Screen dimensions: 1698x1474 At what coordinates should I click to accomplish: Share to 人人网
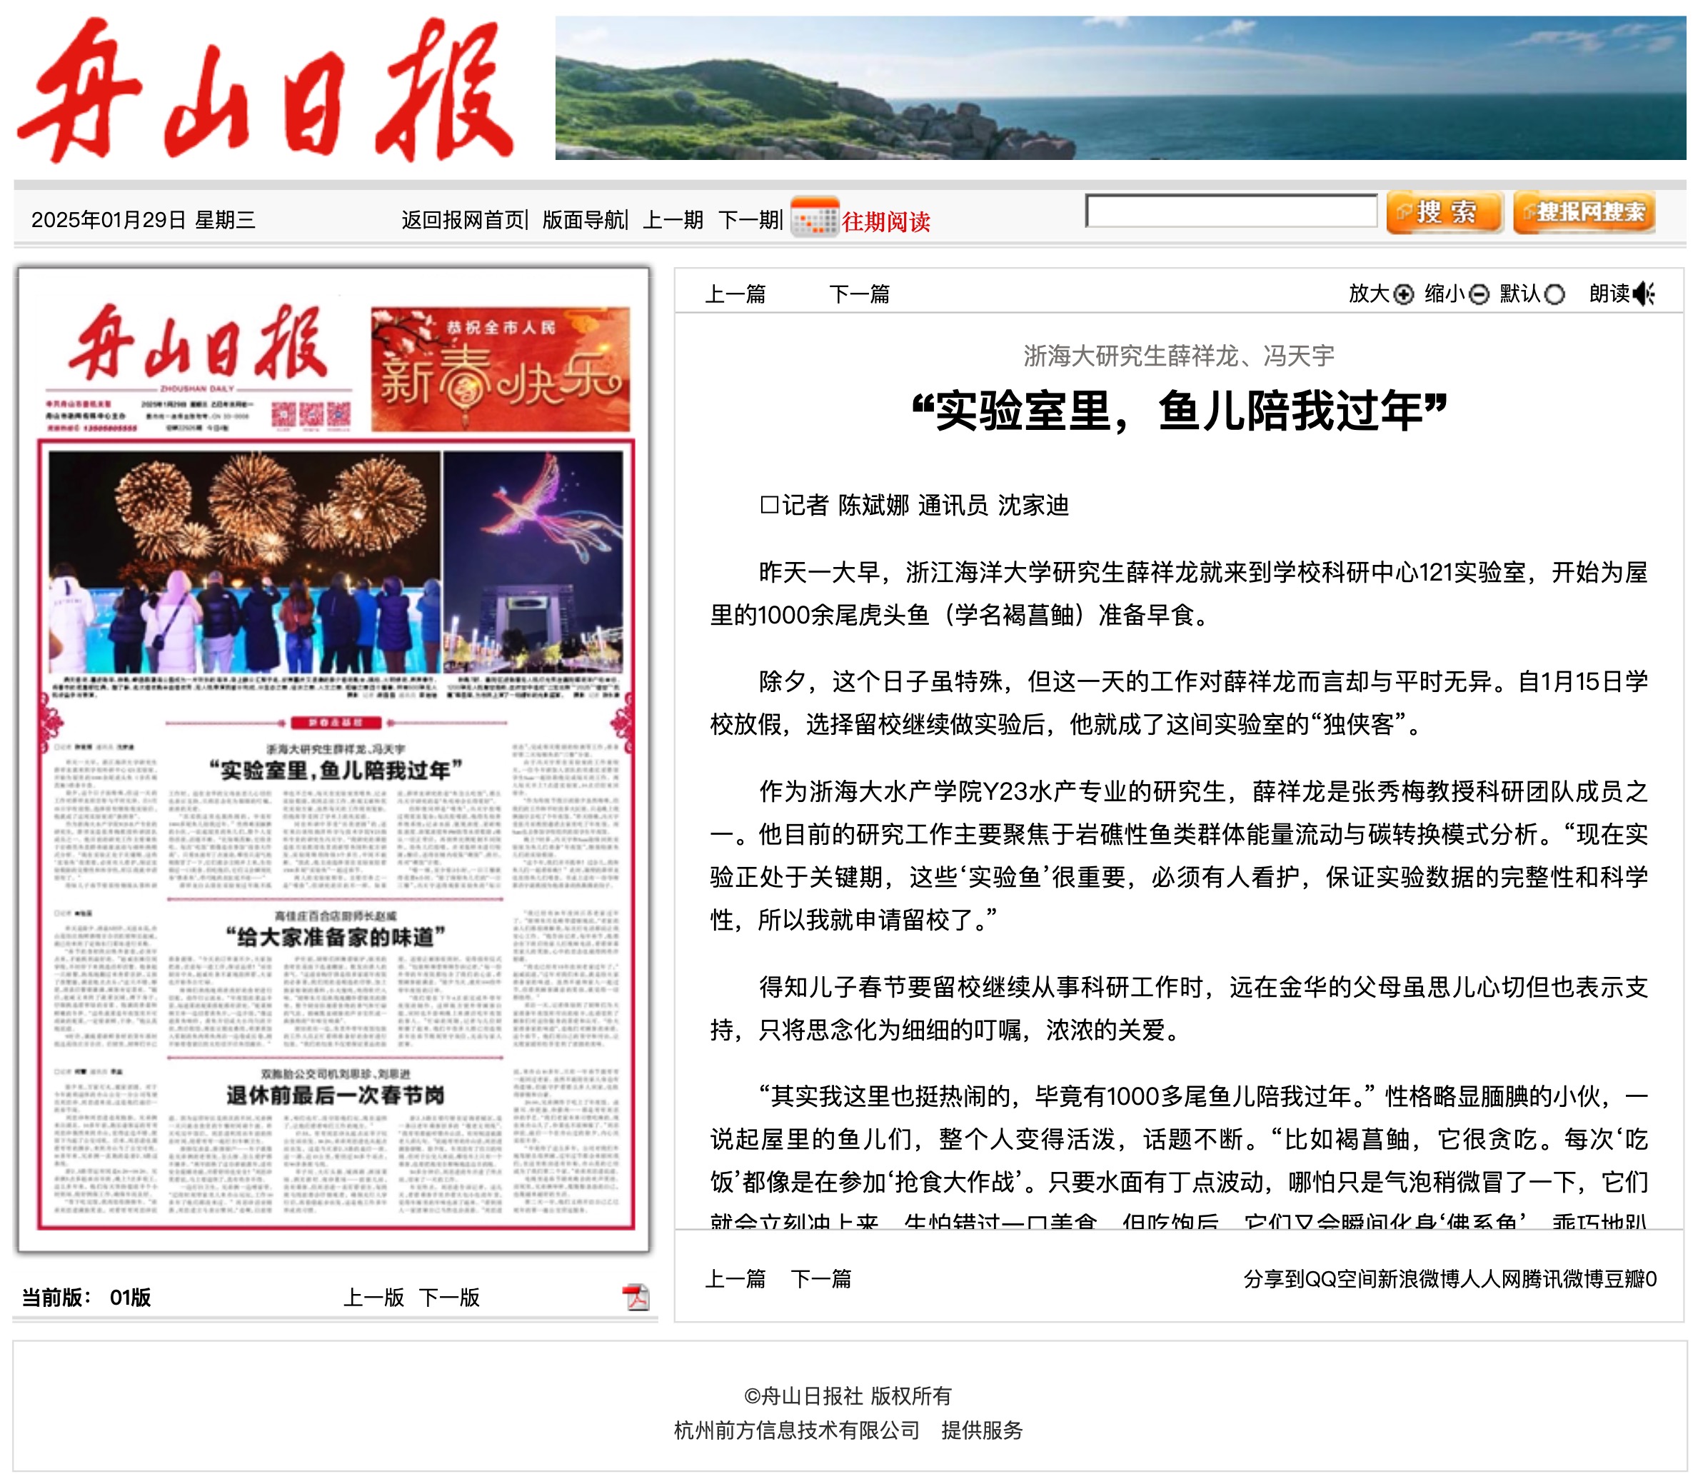[1490, 1279]
